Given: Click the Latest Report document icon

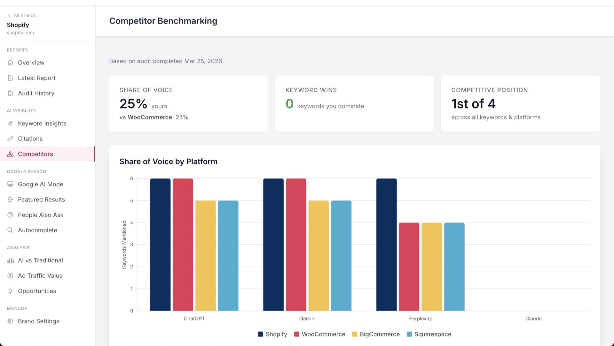Looking at the screenshot, I should (10, 78).
